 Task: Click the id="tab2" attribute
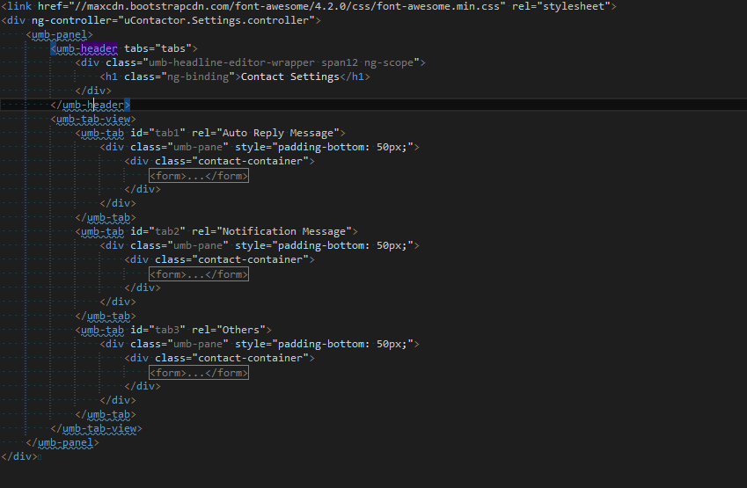tap(157, 231)
